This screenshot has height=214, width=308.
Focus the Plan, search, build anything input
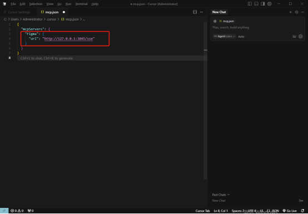click(257, 27)
